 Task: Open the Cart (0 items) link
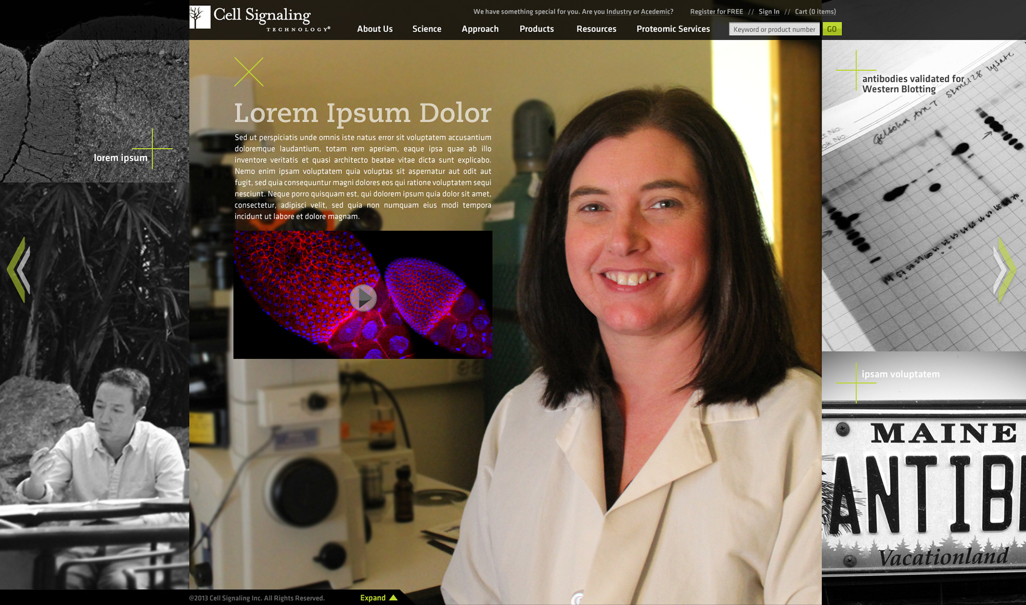point(815,12)
